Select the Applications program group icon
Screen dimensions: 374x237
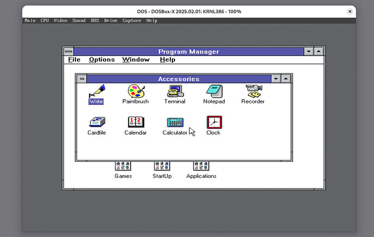click(x=201, y=166)
